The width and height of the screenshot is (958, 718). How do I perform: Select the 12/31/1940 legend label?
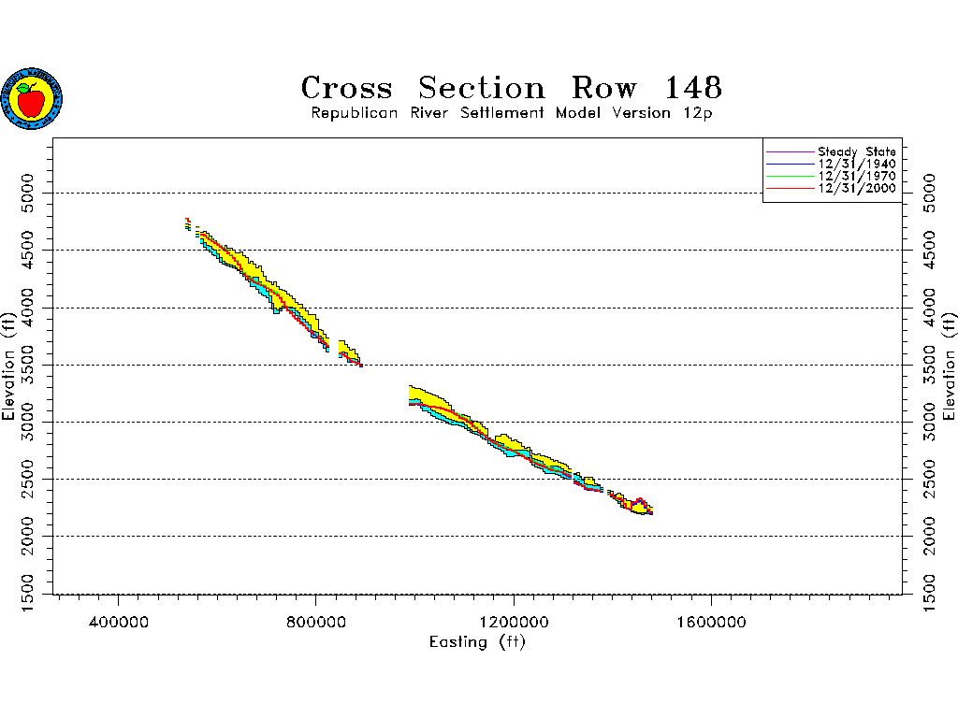click(856, 164)
